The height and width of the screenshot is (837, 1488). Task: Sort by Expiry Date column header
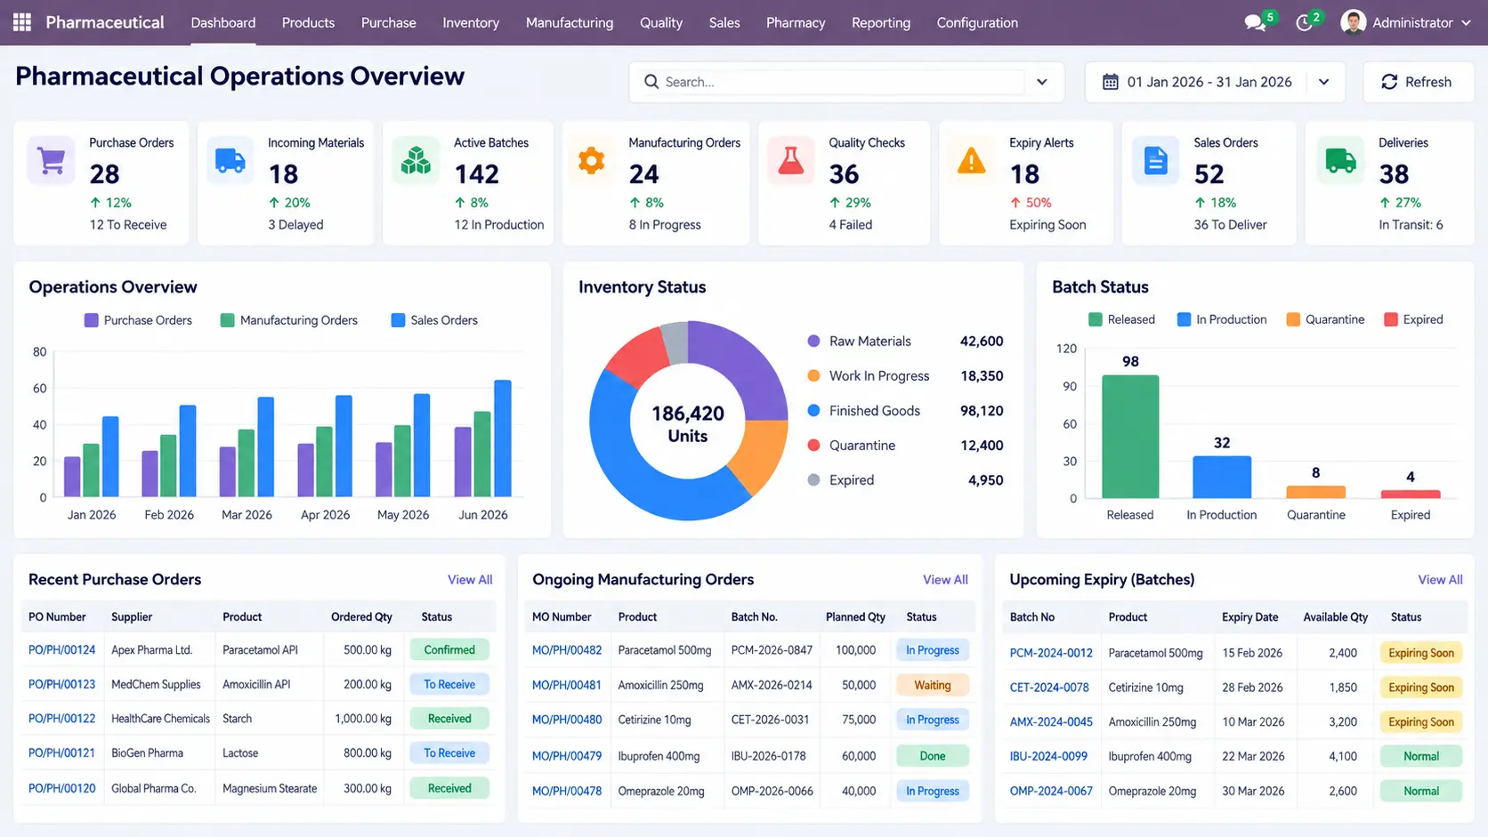tap(1249, 616)
